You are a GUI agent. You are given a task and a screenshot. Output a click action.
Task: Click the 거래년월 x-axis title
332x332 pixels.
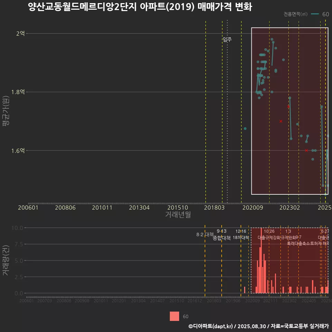coord(178,214)
